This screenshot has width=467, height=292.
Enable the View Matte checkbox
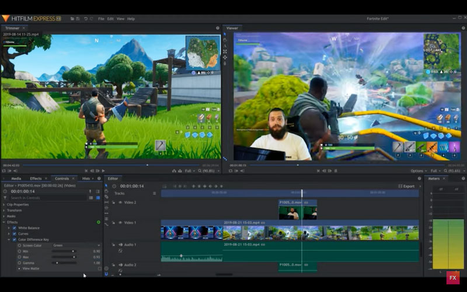tap(100, 269)
